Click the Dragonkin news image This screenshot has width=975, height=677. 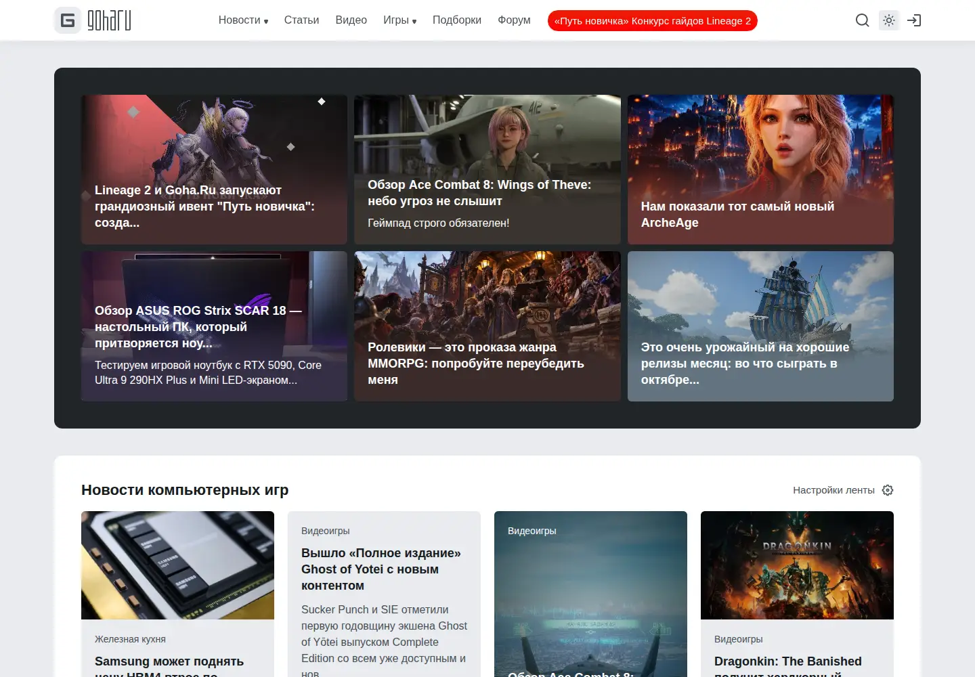coord(797,565)
